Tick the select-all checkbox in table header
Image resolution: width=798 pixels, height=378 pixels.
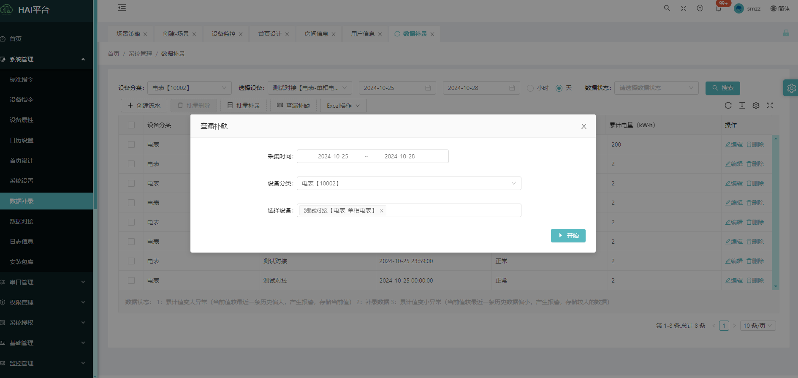[x=131, y=125]
